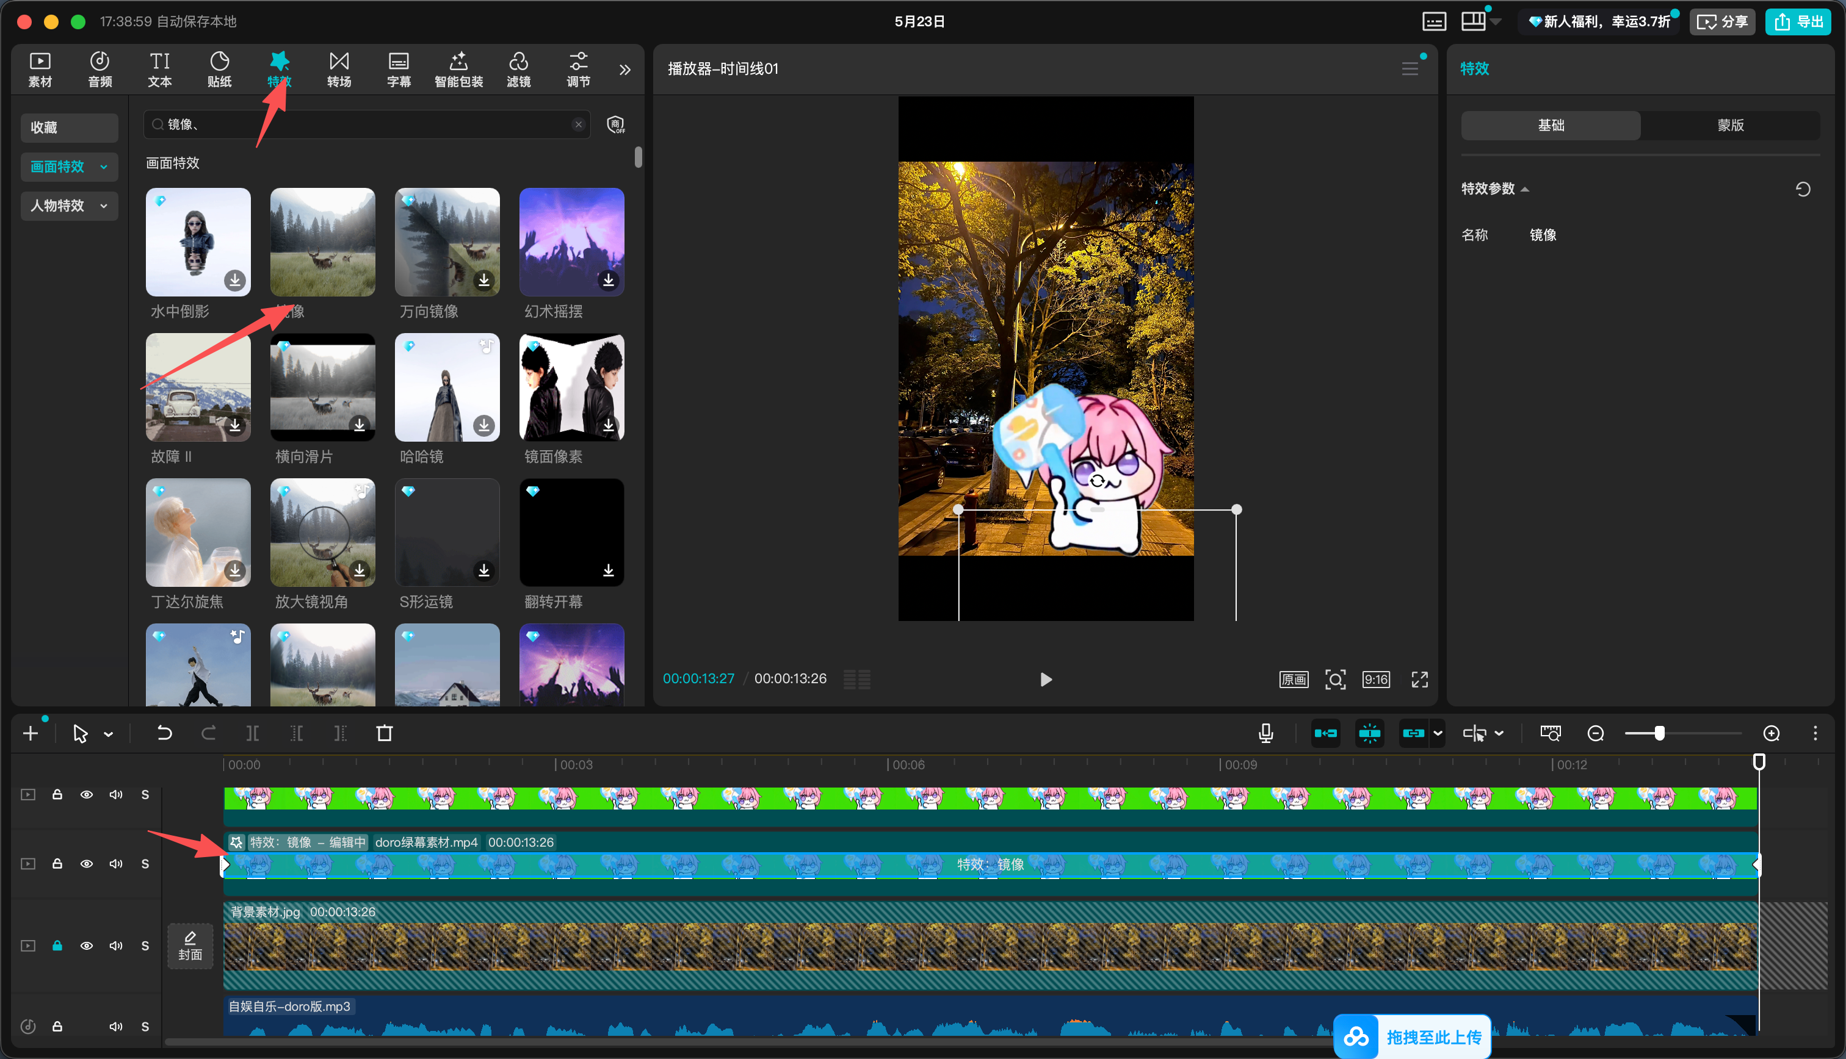Unlock the 背景素材 track
The height and width of the screenshot is (1059, 1846).
click(57, 946)
